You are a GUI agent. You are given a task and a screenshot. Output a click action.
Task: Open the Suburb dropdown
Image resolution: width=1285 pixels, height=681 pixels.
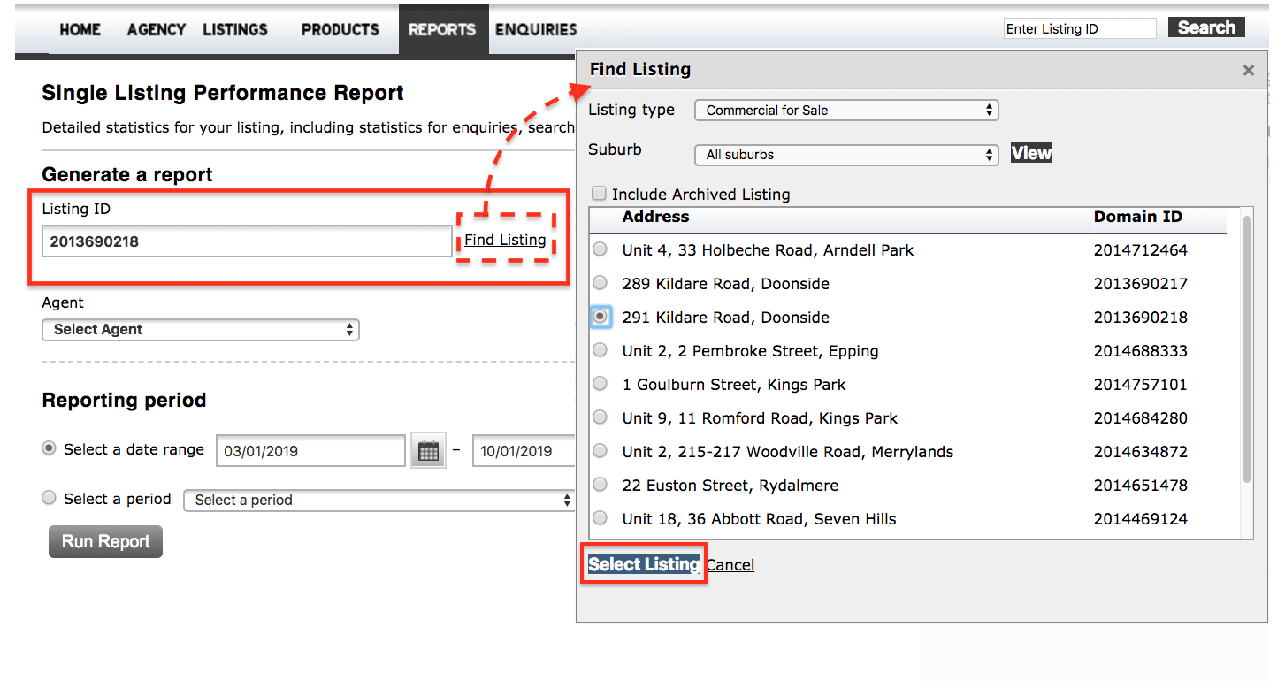click(x=845, y=154)
